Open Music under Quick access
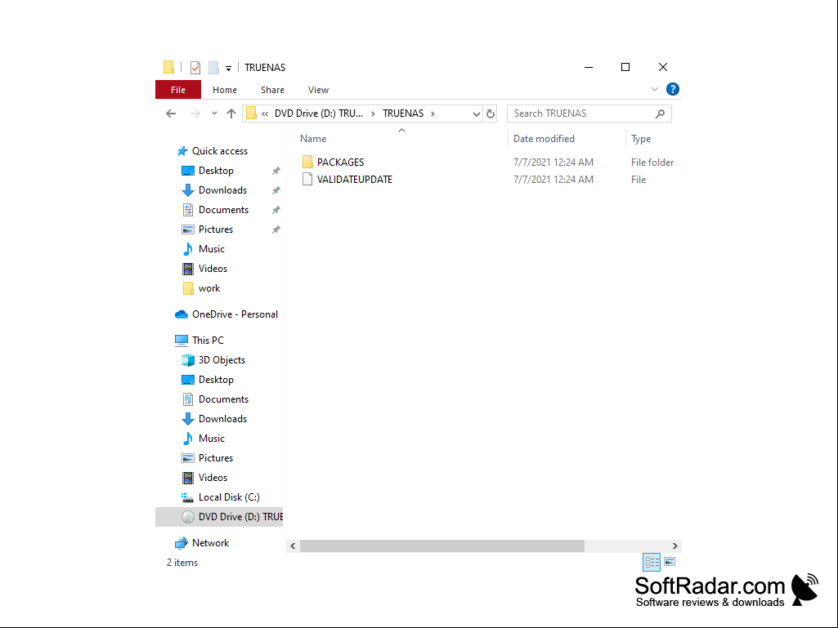This screenshot has height=628, width=838. (211, 249)
